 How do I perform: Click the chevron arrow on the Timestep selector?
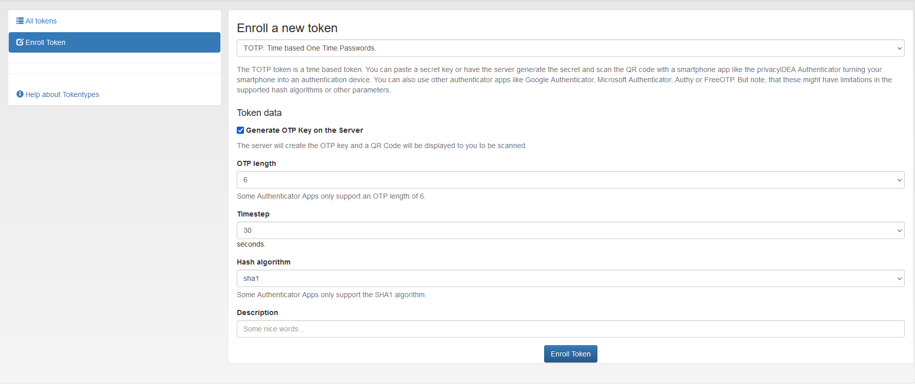tap(899, 231)
